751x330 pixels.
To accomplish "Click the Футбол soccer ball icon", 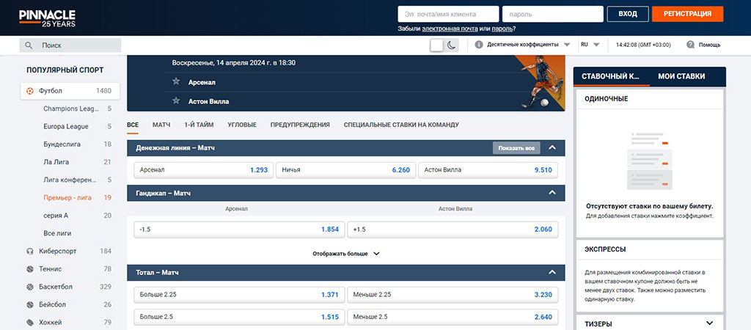I will click(x=30, y=90).
